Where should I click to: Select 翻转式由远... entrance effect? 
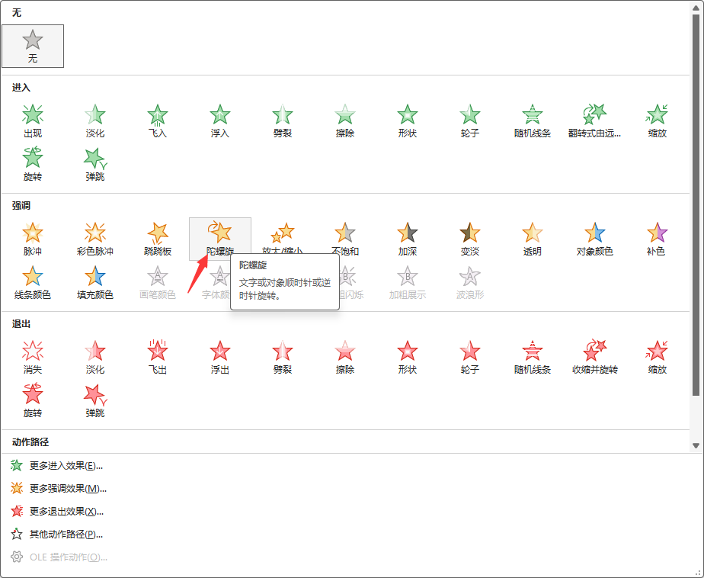pos(594,121)
